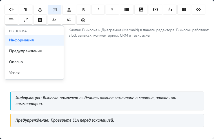Viewport: 214px width, 139px height.
Task: Toggle the Callout (Выноска) button
Action: point(54,10)
